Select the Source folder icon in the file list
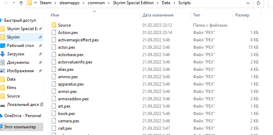The width and height of the screenshot is (273, 135). click(54, 25)
